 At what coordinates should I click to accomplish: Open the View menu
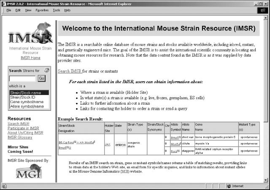pos(28,11)
